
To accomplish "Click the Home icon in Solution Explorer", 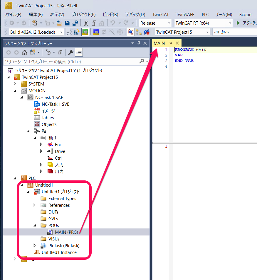I will (24, 52).
